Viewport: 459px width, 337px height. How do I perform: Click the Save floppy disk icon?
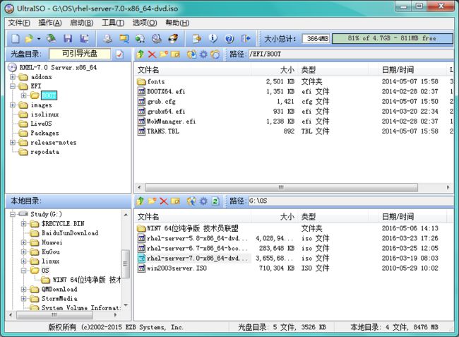click(68, 38)
